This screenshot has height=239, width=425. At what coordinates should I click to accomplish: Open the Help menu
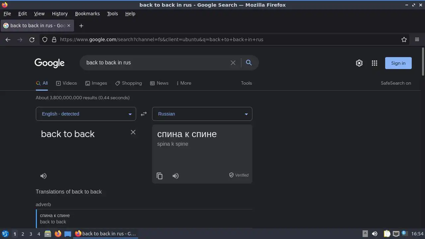(130, 14)
